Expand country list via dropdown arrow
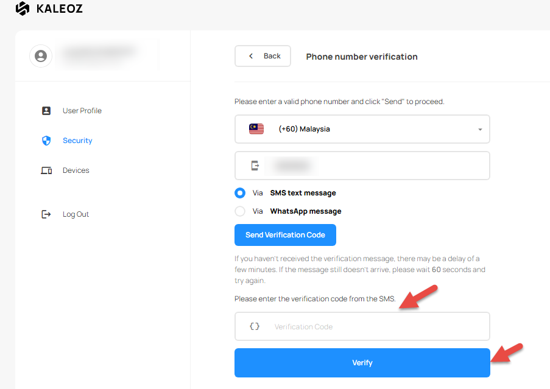Viewport: 550px width, 389px height. tap(480, 129)
